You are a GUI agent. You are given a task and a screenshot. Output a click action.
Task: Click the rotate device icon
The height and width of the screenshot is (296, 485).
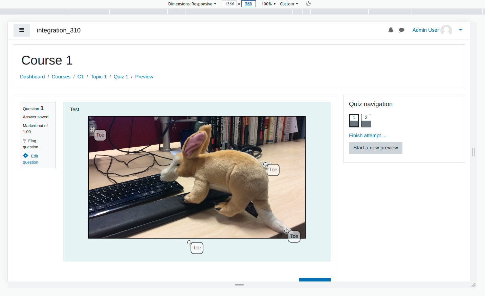coord(308,4)
